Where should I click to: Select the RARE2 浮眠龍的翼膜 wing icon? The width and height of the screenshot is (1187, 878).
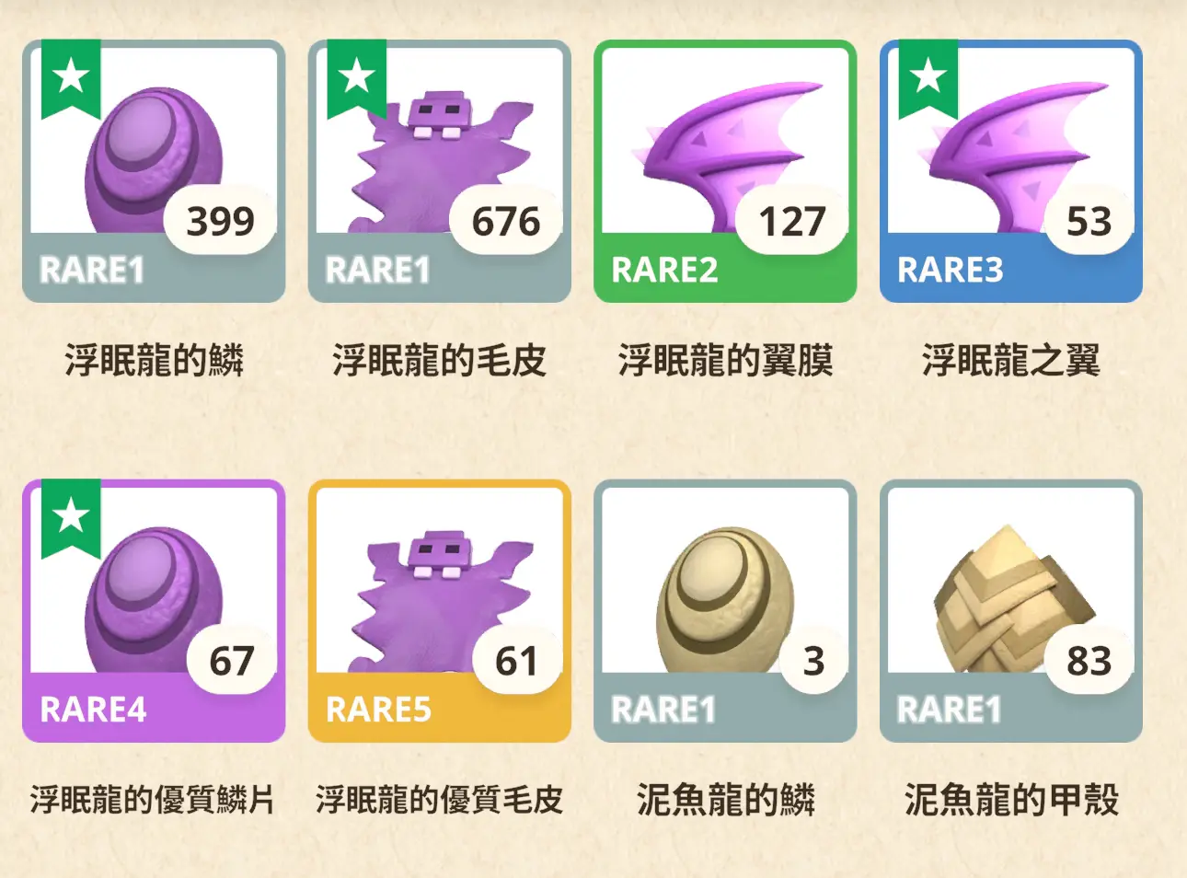tap(725, 171)
